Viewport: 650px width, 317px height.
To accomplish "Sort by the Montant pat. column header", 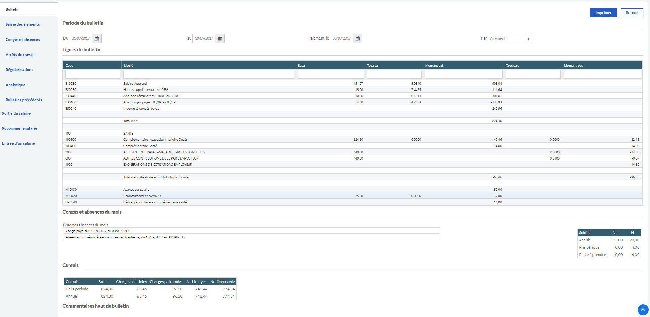I will click(602, 65).
